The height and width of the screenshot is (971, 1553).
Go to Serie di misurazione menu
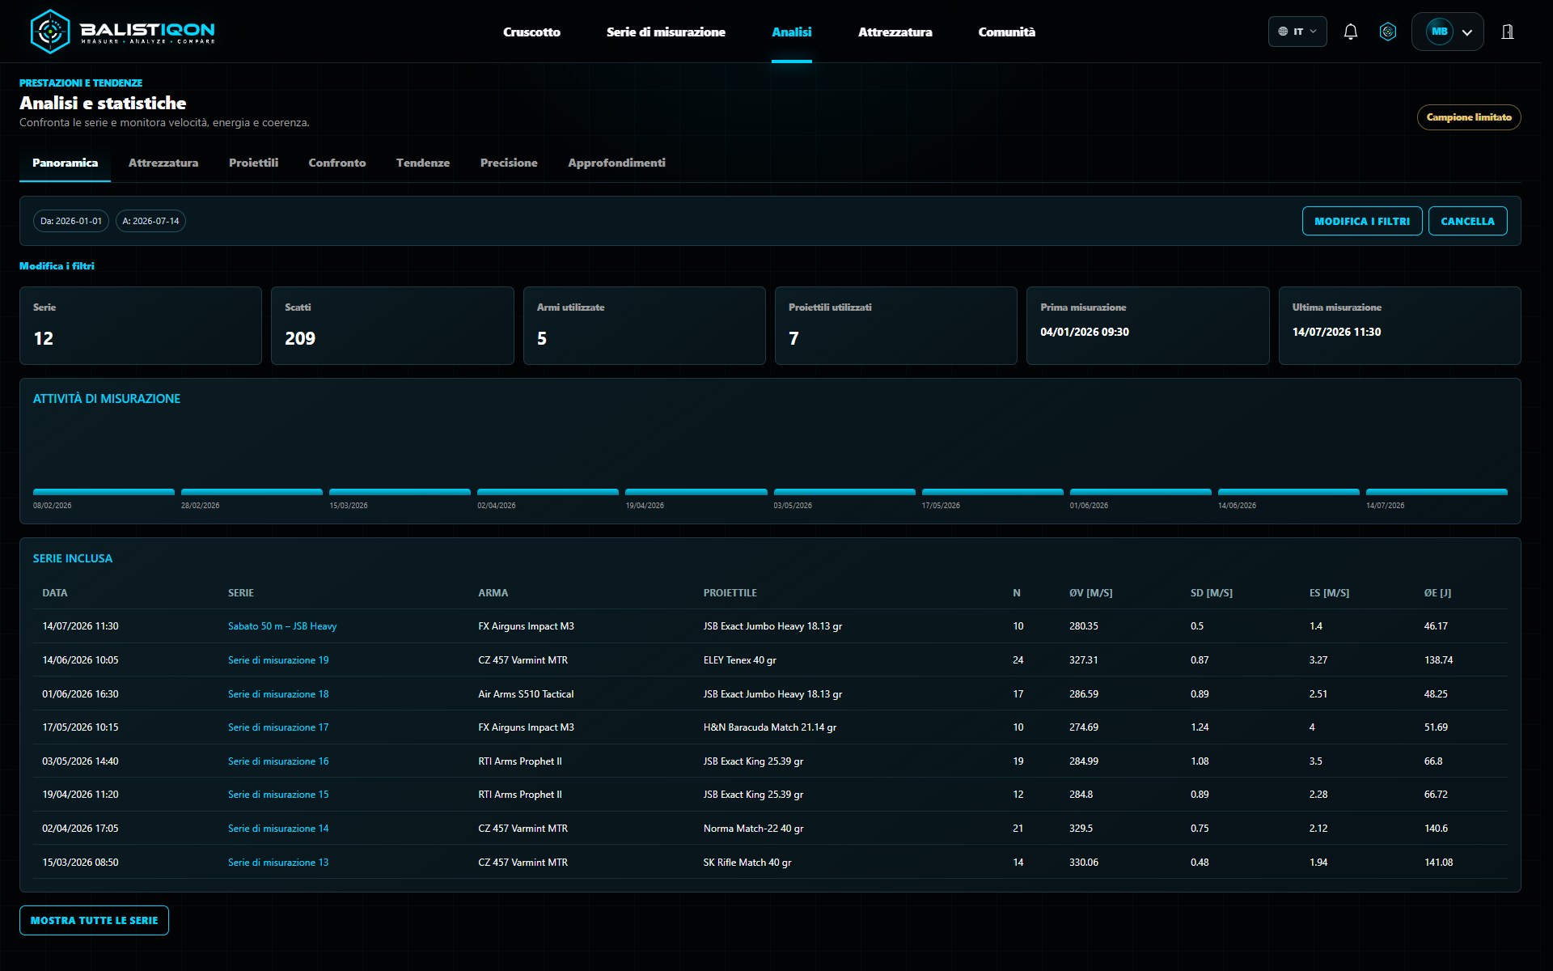[x=666, y=32]
